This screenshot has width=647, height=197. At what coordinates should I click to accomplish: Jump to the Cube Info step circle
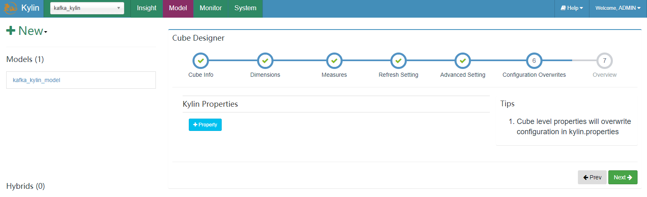point(201,61)
